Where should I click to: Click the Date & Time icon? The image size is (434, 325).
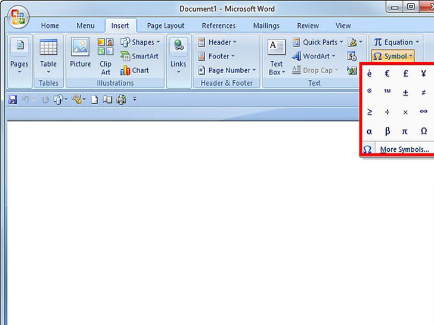coord(352,56)
